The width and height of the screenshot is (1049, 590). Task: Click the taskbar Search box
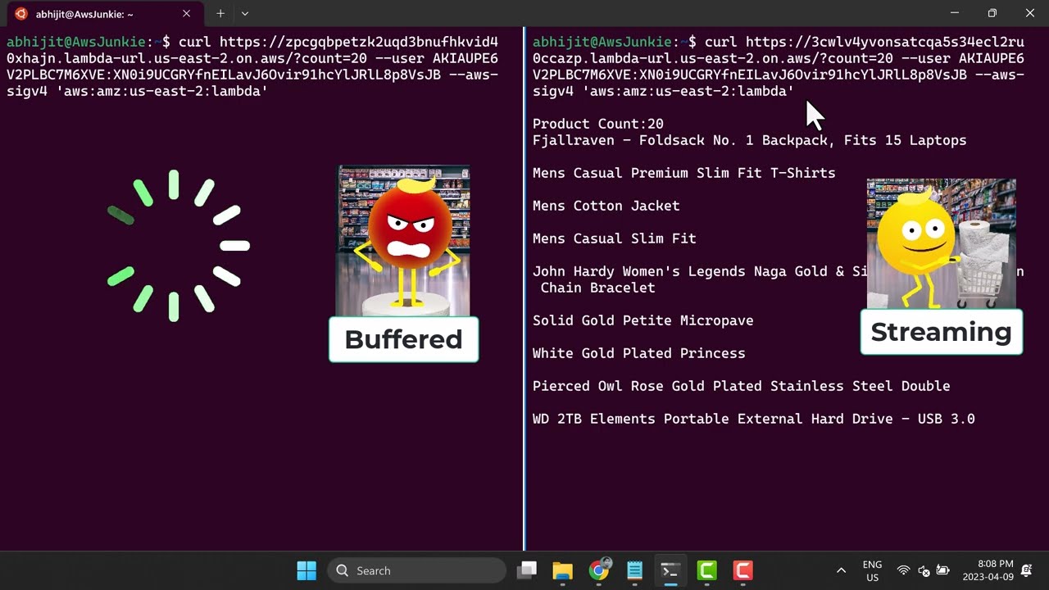coord(417,570)
